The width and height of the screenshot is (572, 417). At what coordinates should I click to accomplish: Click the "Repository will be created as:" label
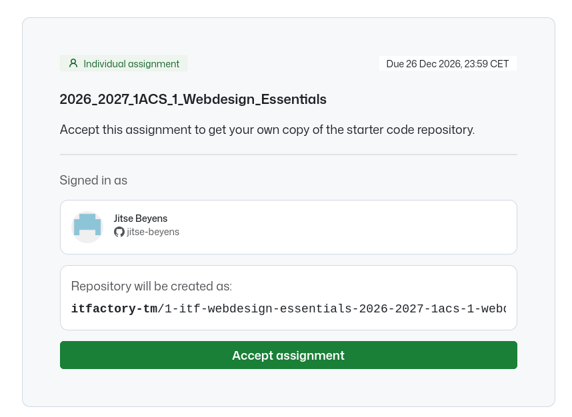(x=151, y=286)
